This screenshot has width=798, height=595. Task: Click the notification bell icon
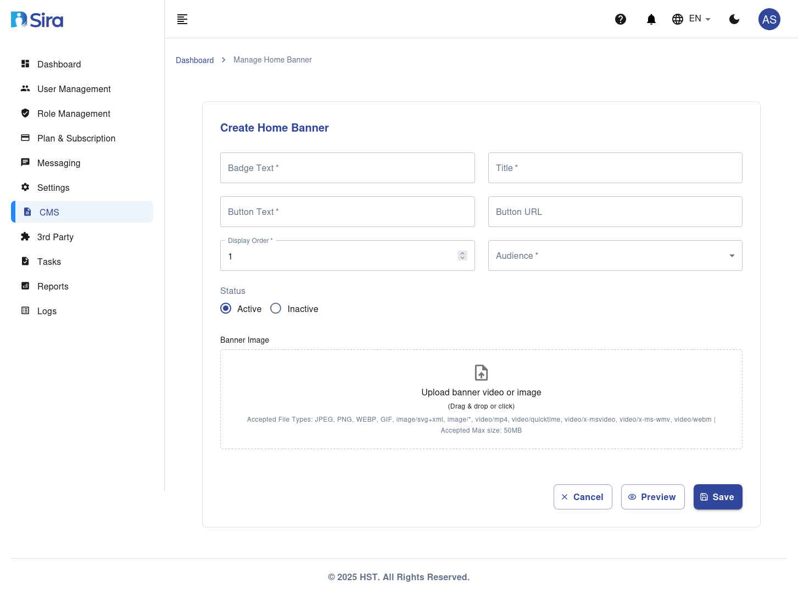point(651,19)
